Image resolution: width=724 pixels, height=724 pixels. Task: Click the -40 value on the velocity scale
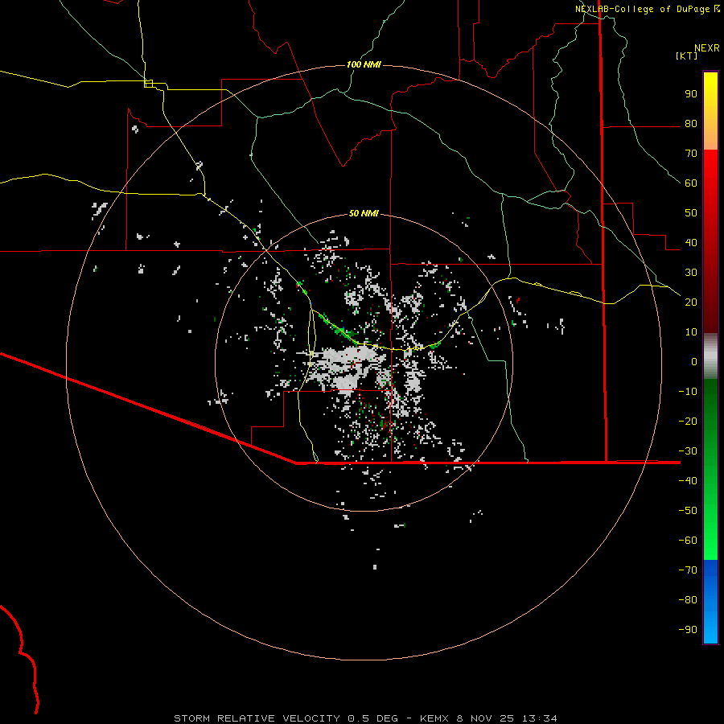688,481
